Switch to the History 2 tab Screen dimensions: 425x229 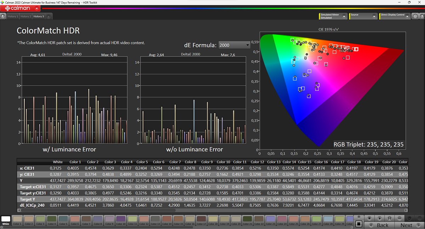(25, 17)
